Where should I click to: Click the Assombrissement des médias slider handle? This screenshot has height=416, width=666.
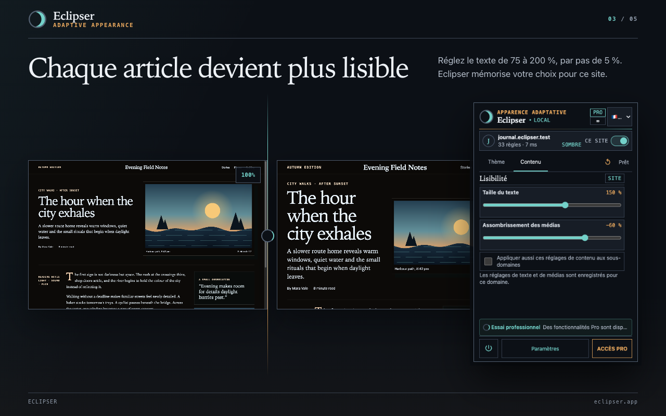585,238
